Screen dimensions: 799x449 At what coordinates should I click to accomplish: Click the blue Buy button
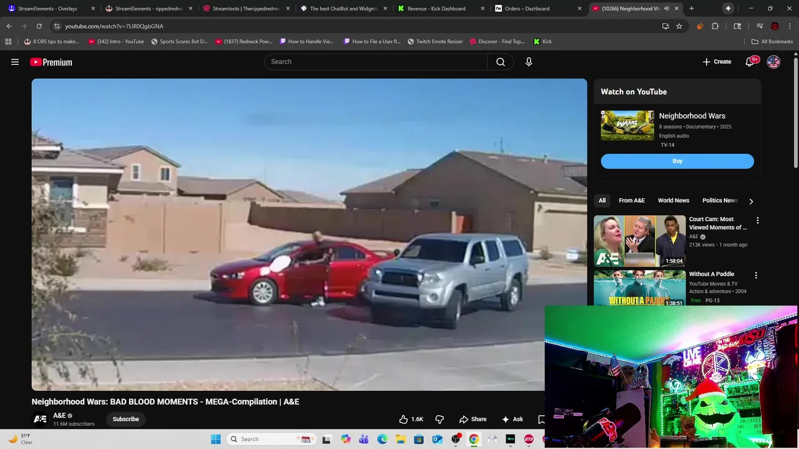point(677,161)
